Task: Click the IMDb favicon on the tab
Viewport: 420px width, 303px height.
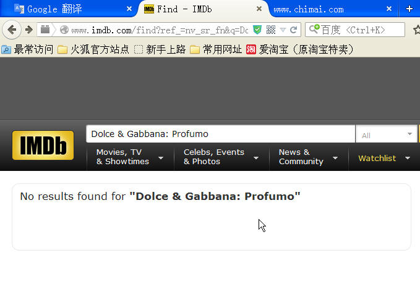Action: tap(149, 9)
